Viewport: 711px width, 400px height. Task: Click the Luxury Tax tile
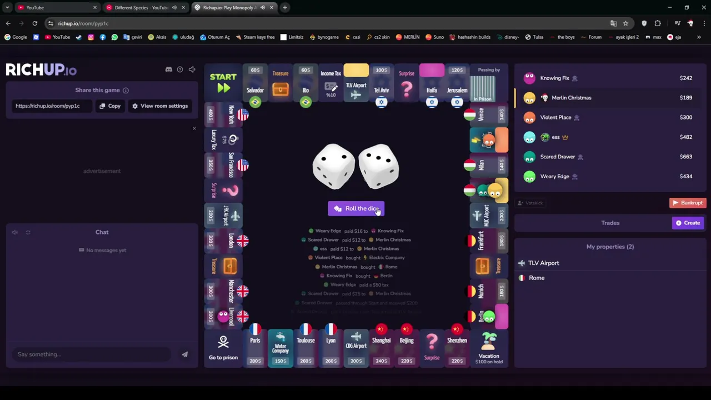223,140
